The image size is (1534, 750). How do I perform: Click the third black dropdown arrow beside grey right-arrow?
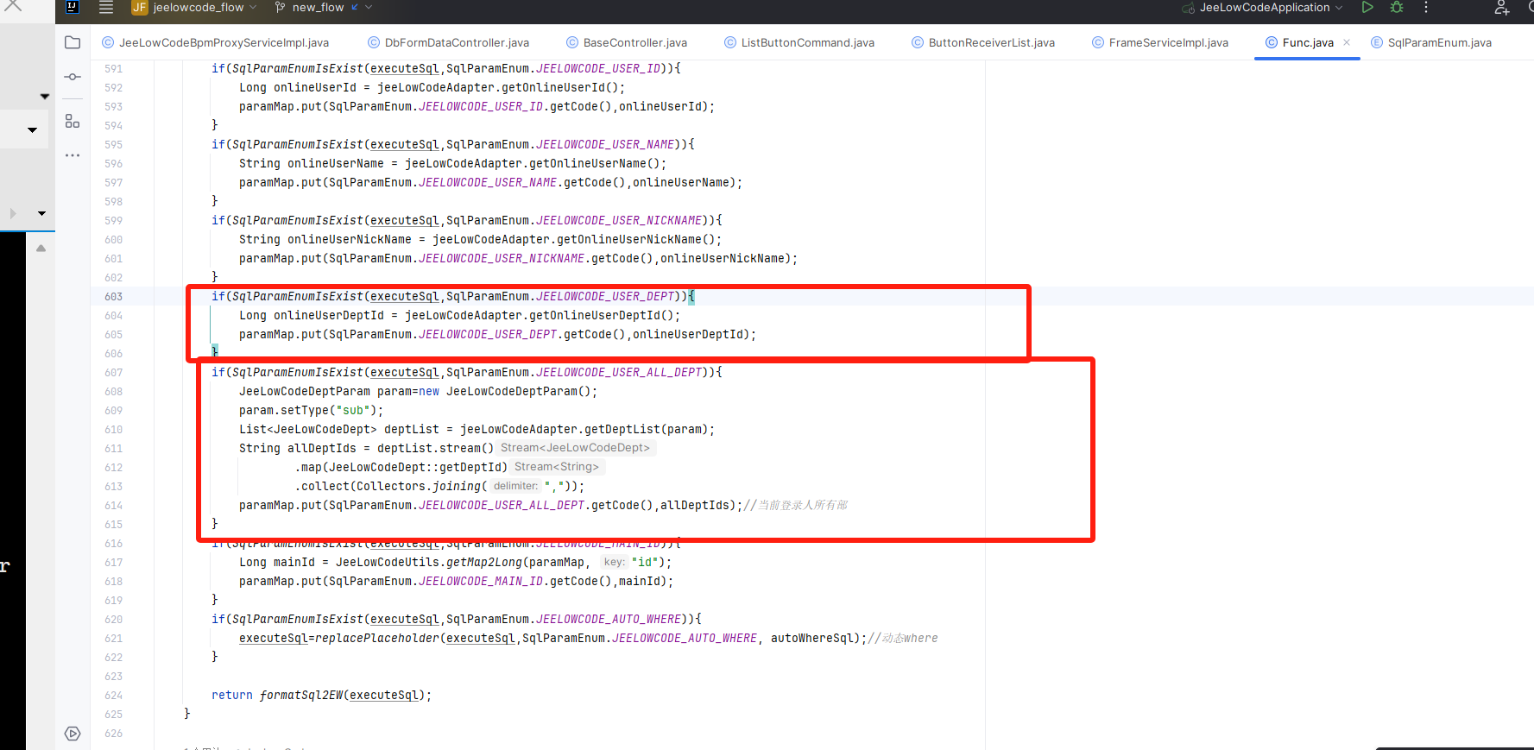click(x=41, y=213)
